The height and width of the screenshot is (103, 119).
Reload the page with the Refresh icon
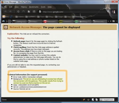point(18,12)
